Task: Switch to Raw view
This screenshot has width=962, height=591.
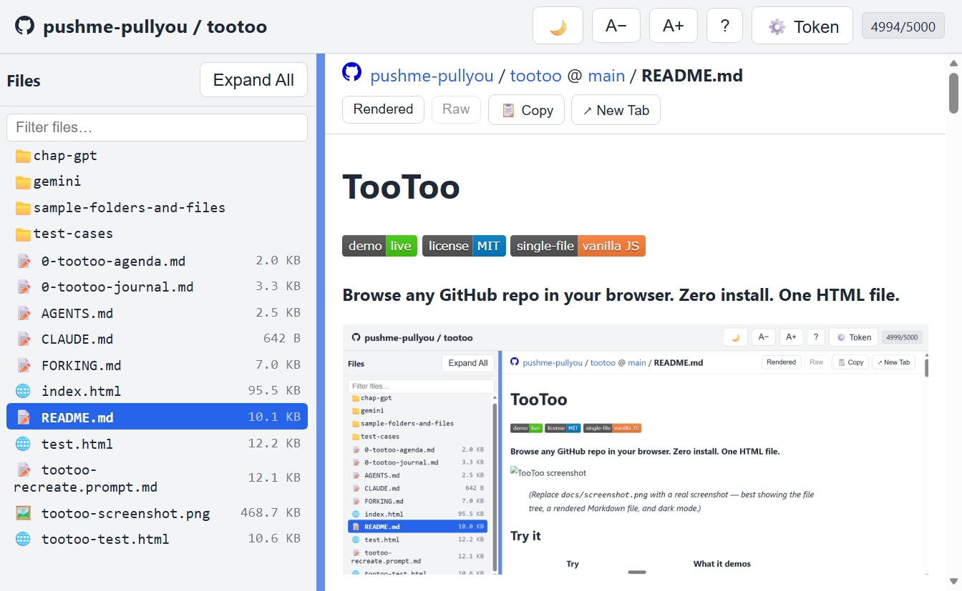Action: pos(456,109)
